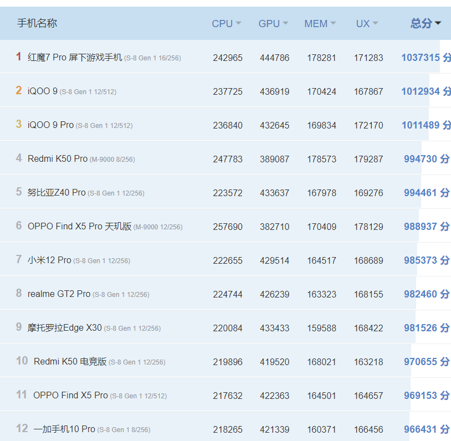Click rank number 1 badge
Image resolution: width=451 pixels, height=441 pixels.
[x=19, y=57]
